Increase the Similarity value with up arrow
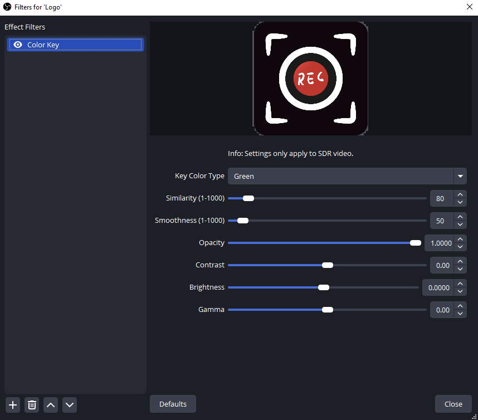The image size is (478, 420). point(460,195)
